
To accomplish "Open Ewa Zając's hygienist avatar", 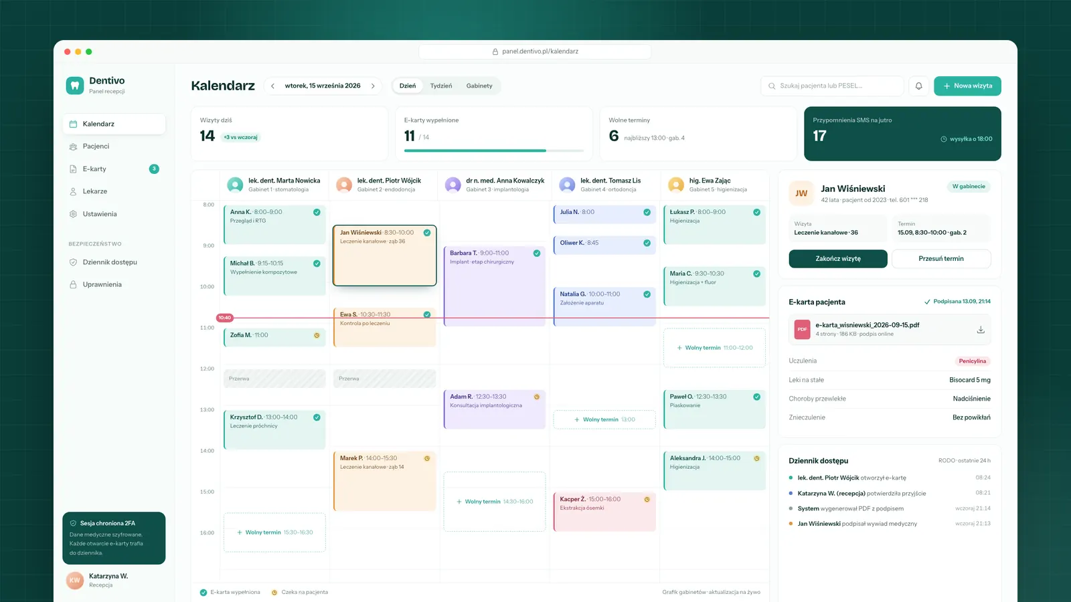I will (x=676, y=185).
